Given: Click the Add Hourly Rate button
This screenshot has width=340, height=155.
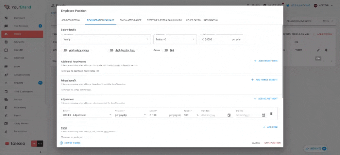Looking at the screenshot, I should click(266, 61).
